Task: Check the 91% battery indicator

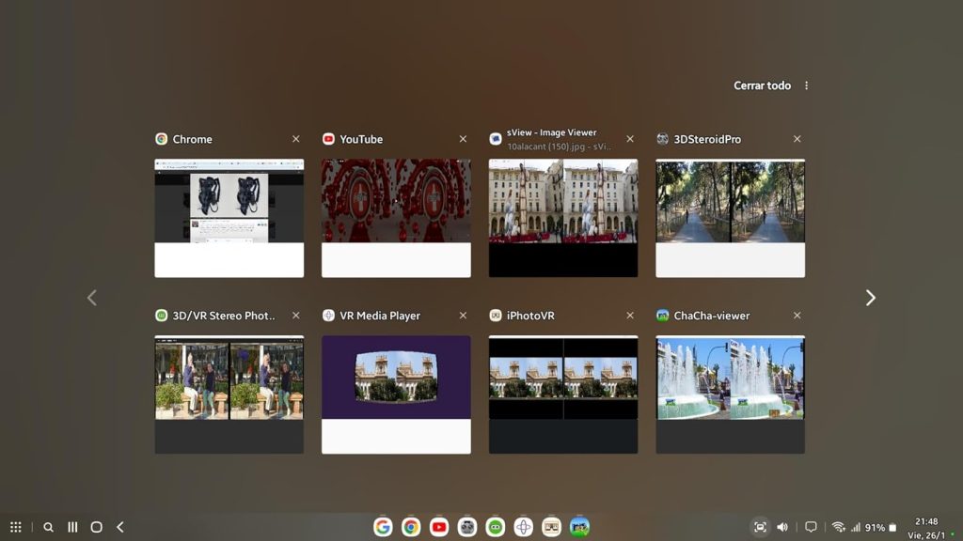Action: [x=881, y=528]
